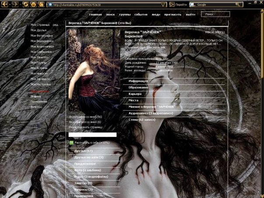Image resolution: width=264 pixels, height=198 pixels.
Task: Open Мои Встречи in sidebar
Action: tap(39, 68)
